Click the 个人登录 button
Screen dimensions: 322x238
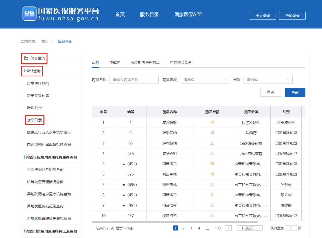pyautogui.click(x=263, y=16)
